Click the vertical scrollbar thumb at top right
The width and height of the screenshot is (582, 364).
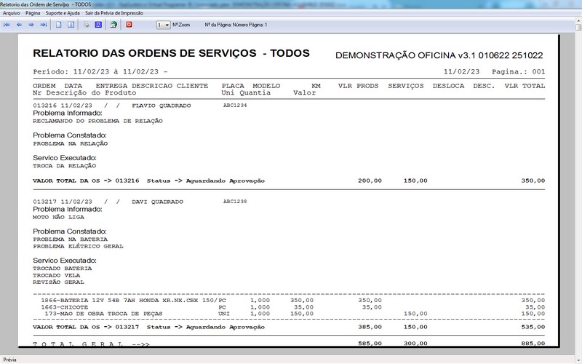[578, 28]
